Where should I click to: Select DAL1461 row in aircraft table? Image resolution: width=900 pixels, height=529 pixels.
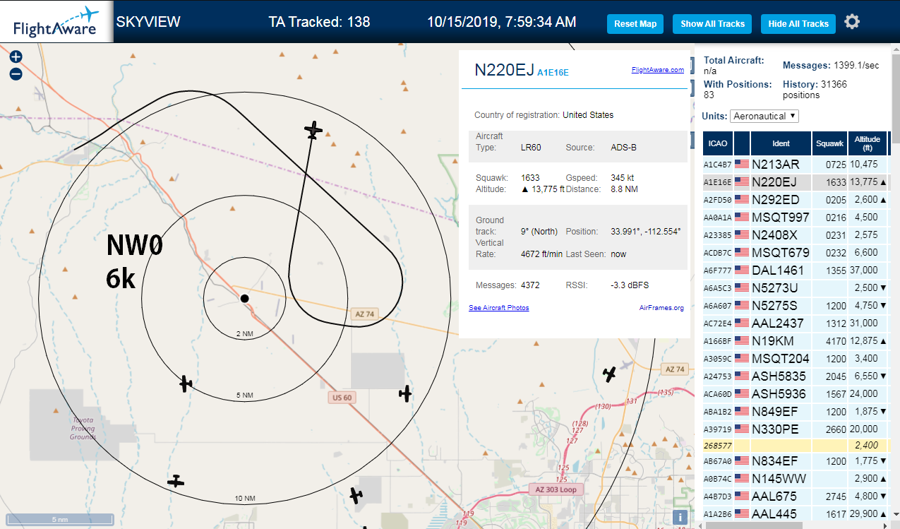[x=795, y=270]
